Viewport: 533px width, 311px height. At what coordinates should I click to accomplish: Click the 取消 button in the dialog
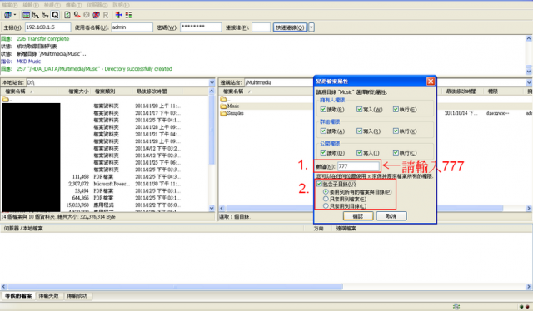click(391, 216)
